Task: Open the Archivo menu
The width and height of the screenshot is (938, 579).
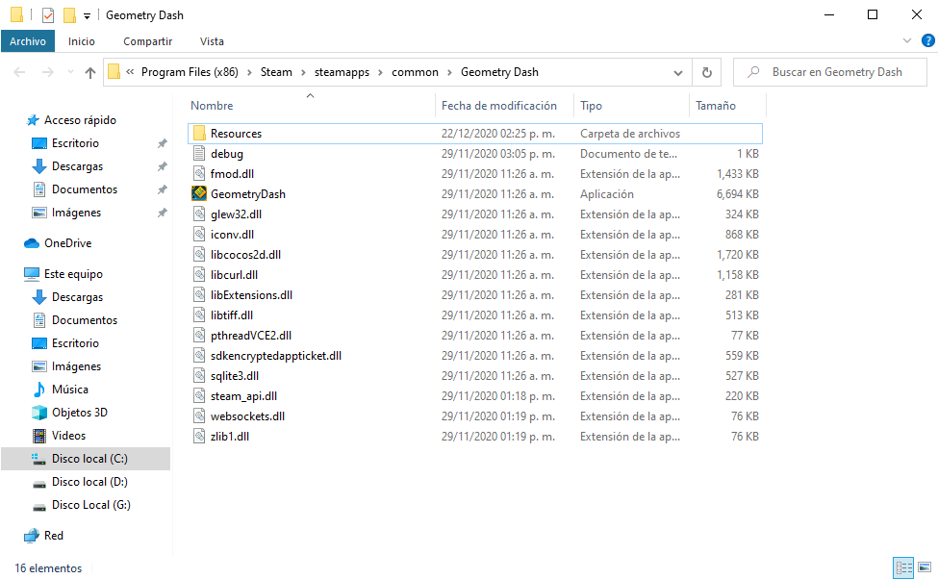Action: pos(28,41)
